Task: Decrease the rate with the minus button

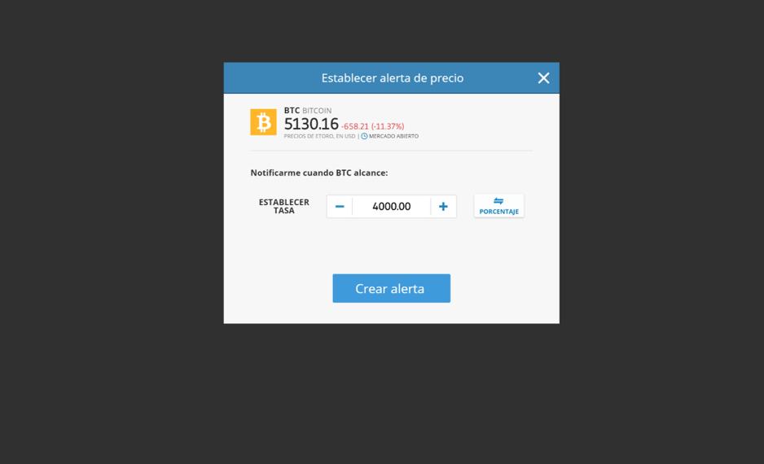Action: tap(340, 207)
